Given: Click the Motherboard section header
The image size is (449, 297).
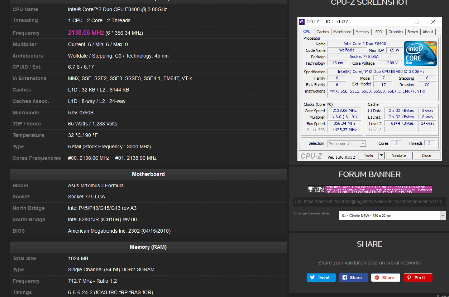Looking at the screenshot, I should point(148,174).
